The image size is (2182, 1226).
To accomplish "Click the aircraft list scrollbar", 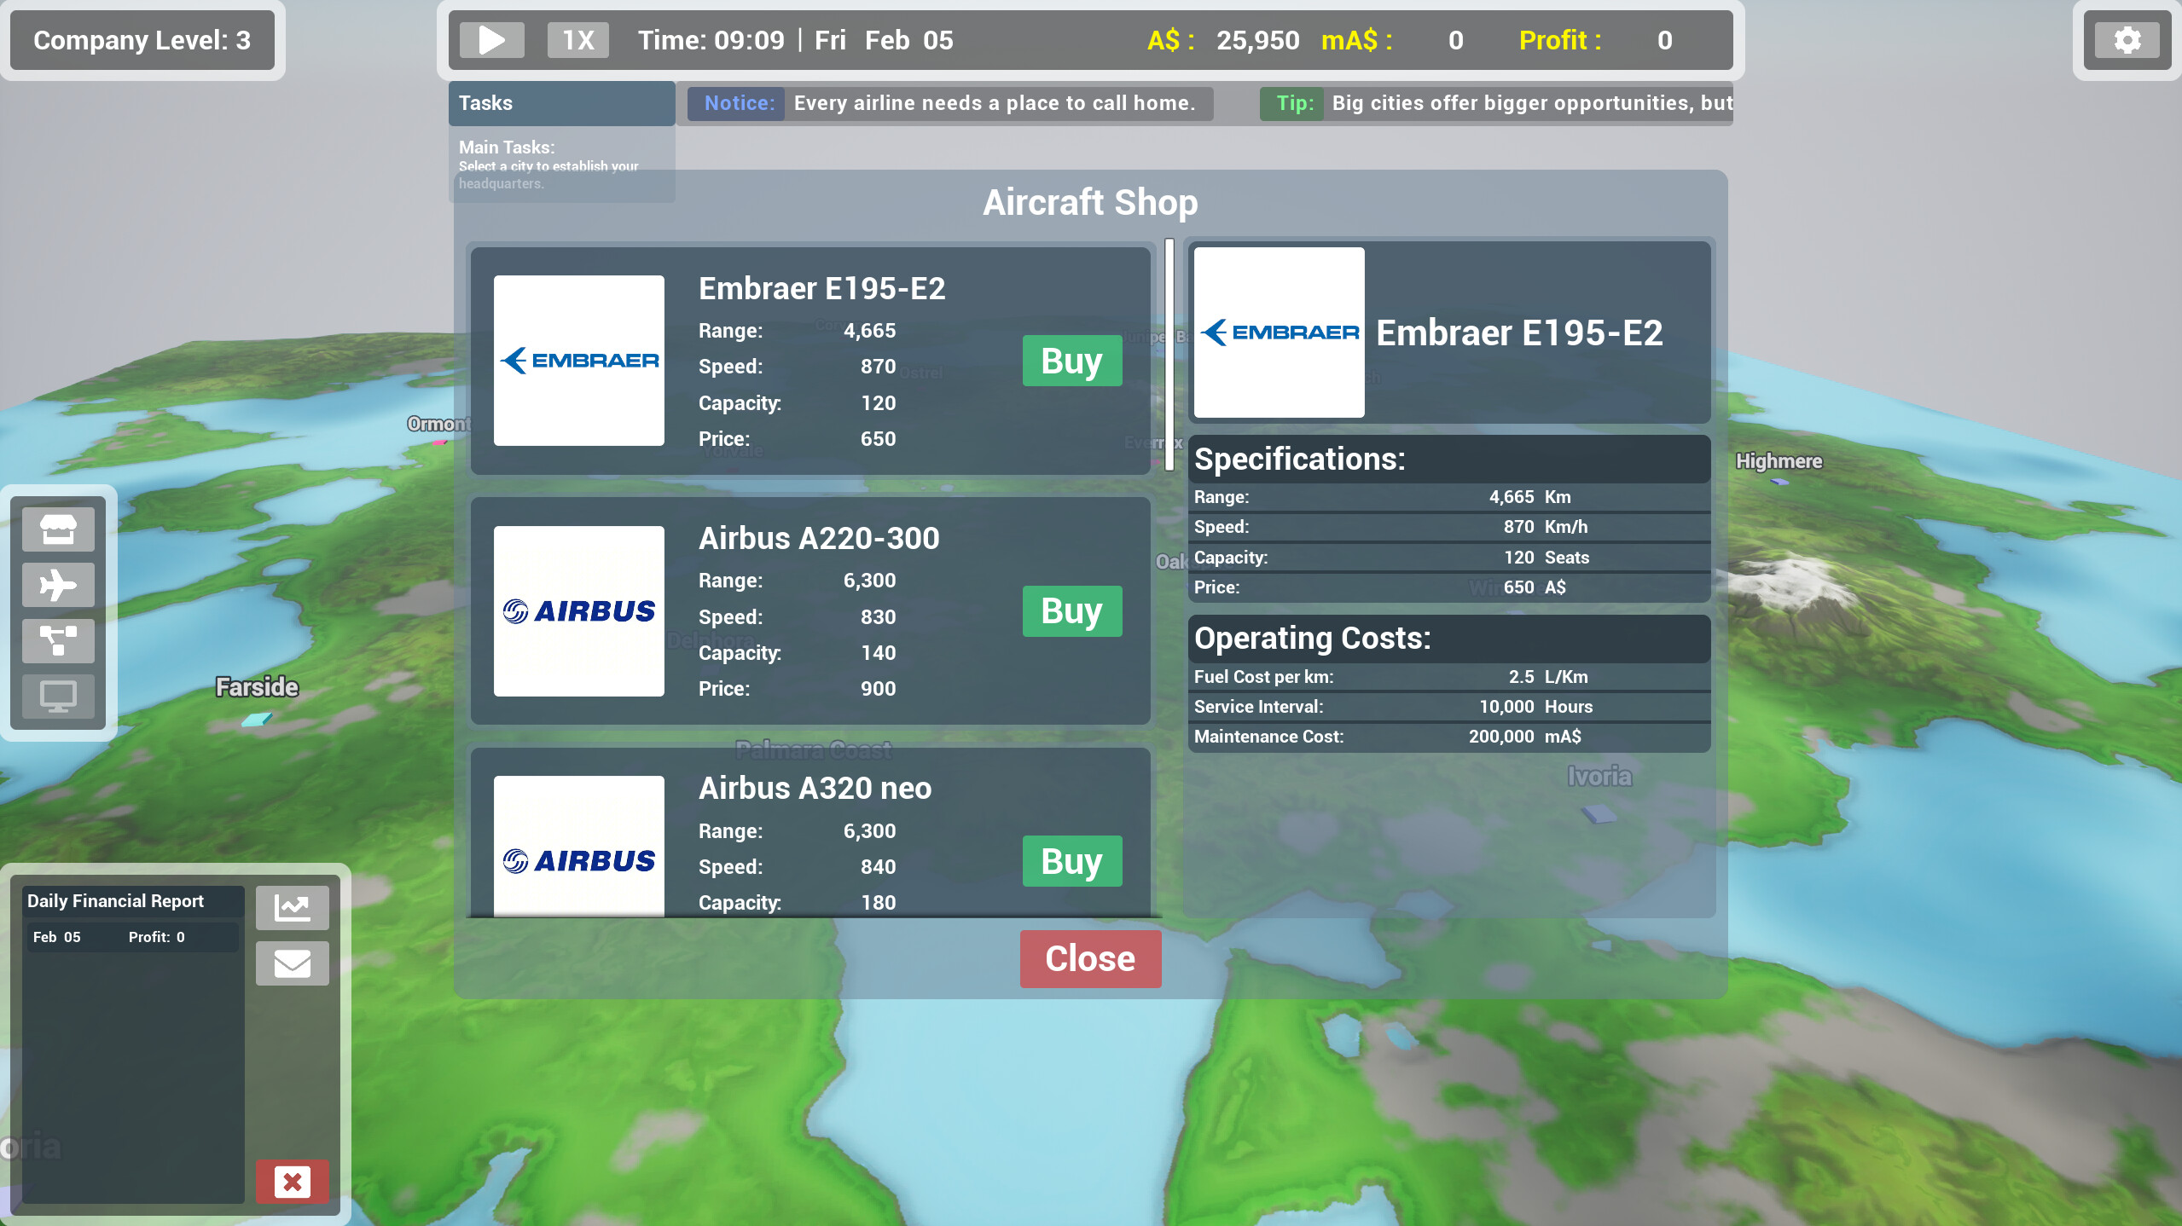I will point(1169,354).
